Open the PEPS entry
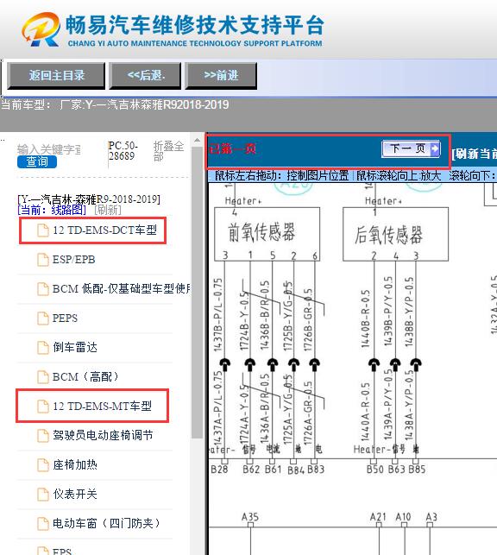Screen dimensions: 497x555 click(x=65, y=318)
